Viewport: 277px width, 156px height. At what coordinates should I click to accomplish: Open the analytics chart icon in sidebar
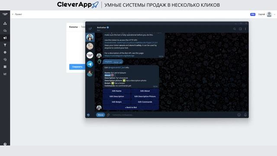click(x=5, y=74)
